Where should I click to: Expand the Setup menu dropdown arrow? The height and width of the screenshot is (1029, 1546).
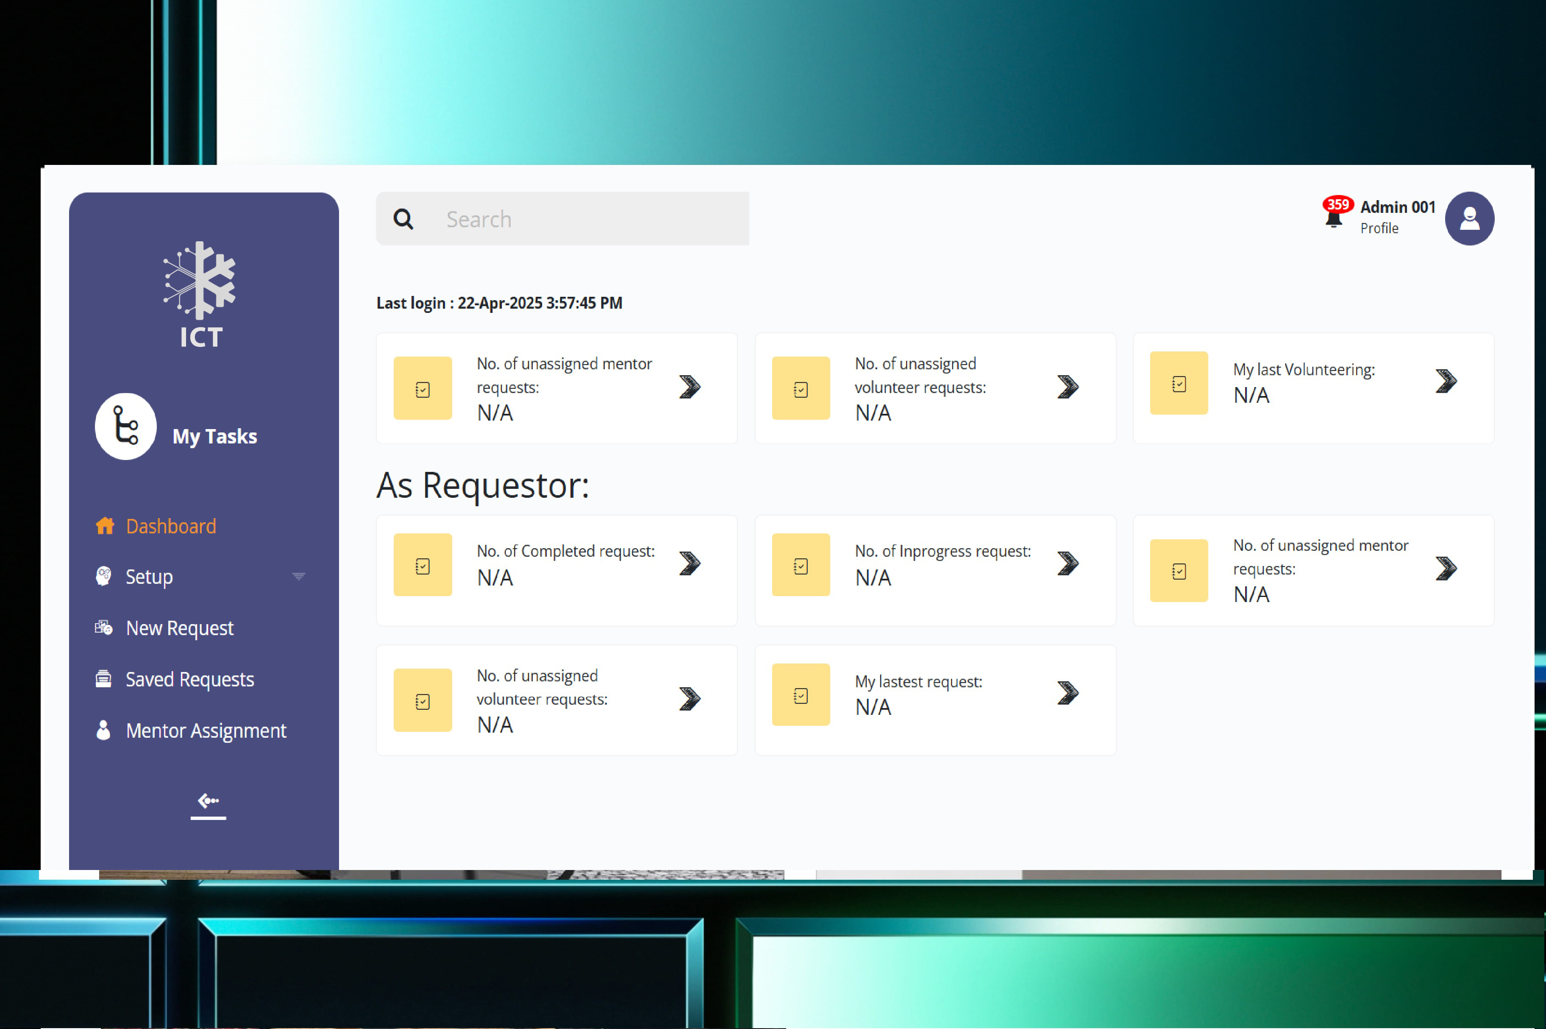pyautogui.click(x=298, y=576)
